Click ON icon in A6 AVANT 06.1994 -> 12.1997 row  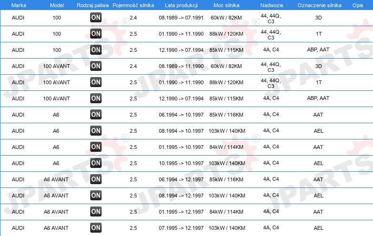[96, 179]
